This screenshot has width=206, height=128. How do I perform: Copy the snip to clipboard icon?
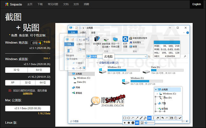(x=176, y=118)
